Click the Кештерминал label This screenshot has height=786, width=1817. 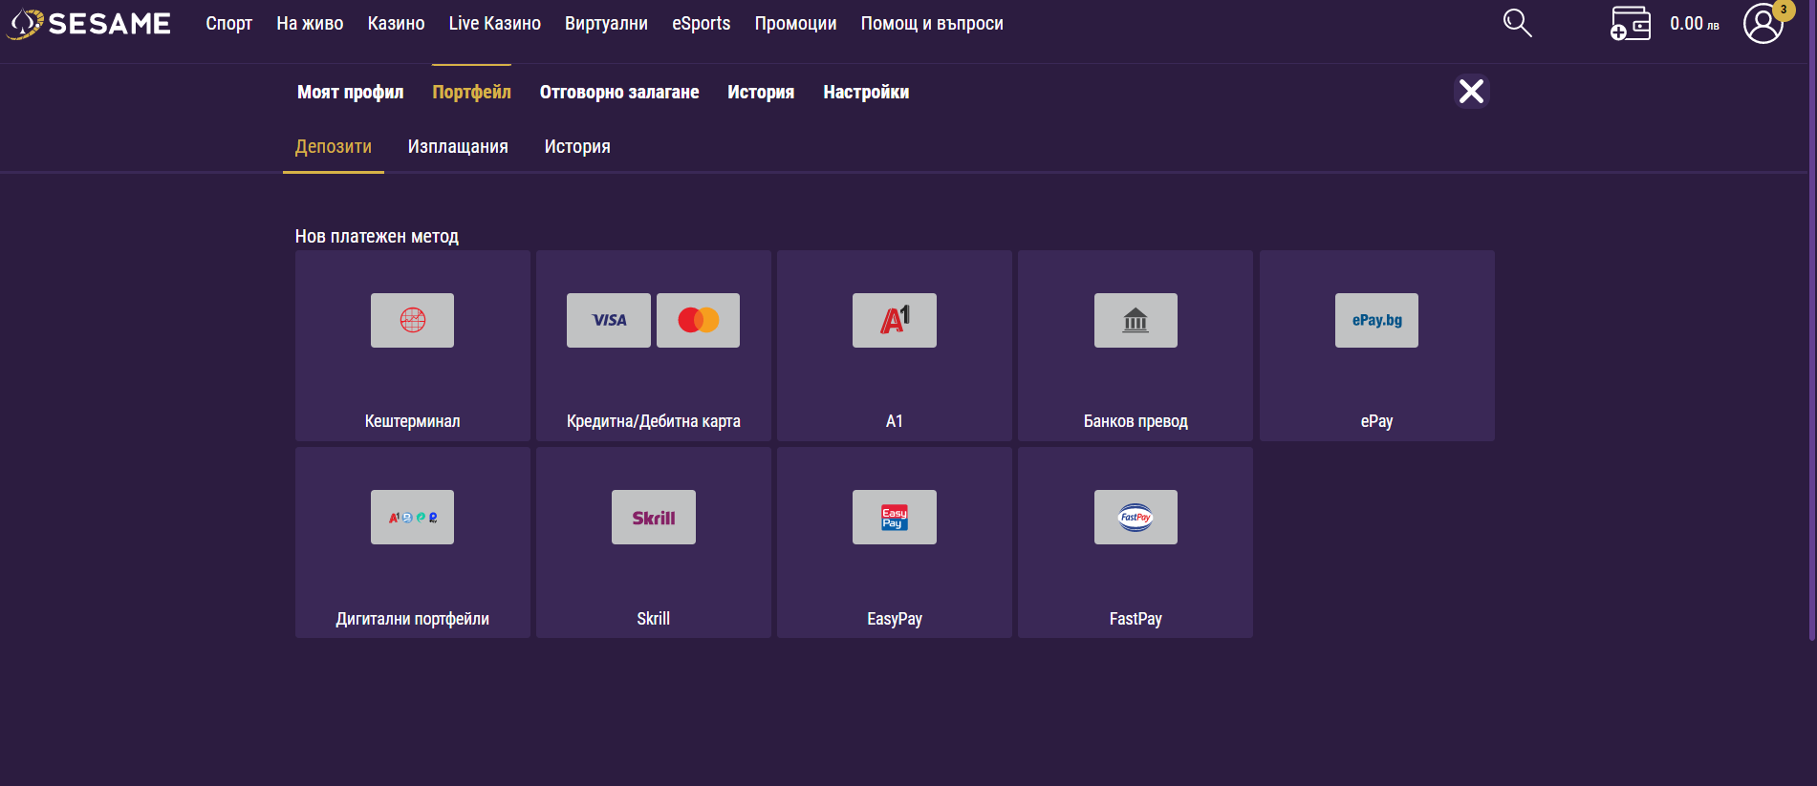(412, 421)
